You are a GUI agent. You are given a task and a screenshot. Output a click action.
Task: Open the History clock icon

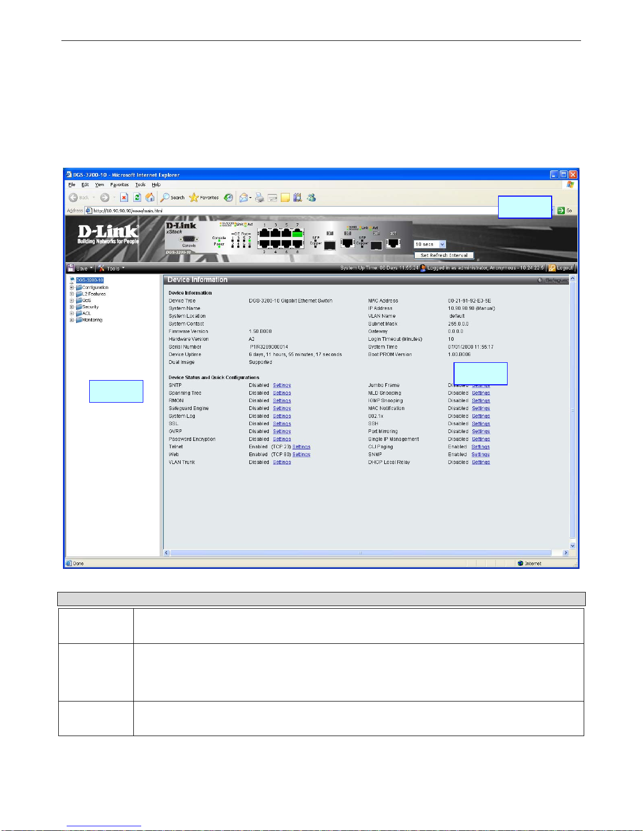(228, 198)
